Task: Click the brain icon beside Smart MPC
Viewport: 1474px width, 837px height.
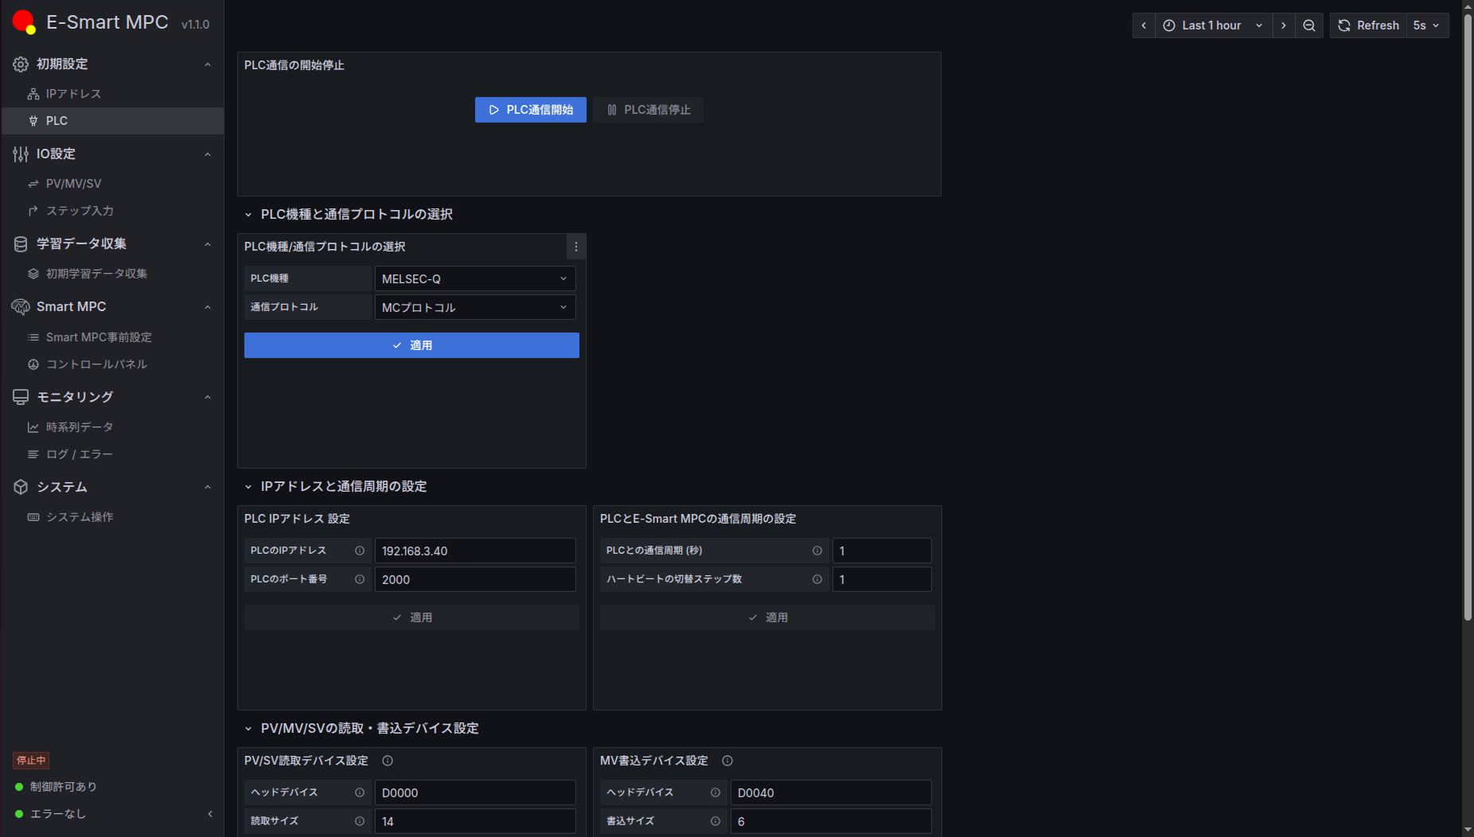Action: (21, 307)
